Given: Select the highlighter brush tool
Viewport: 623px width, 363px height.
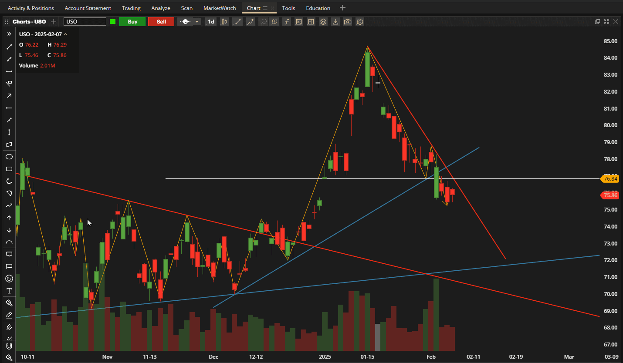Looking at the screenshot, I should pos(9,302).
